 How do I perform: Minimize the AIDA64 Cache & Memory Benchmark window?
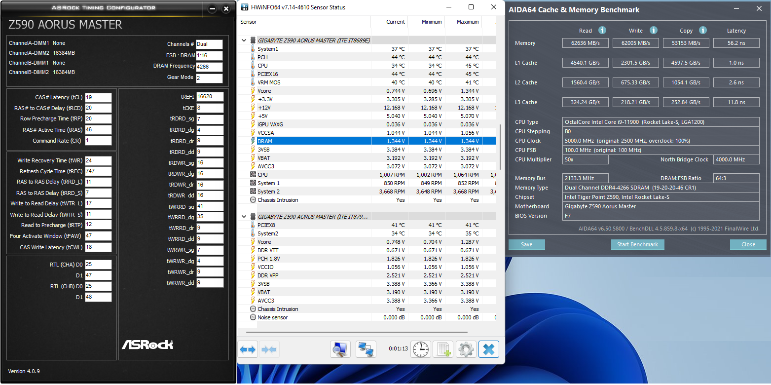point(736,9)
